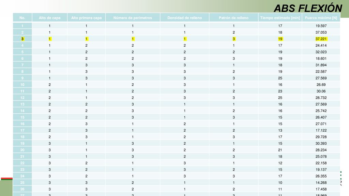Click row number 25 in the No. column
Image resolution: width=349 pixels, height=196 pixels.
coord(22,183)
